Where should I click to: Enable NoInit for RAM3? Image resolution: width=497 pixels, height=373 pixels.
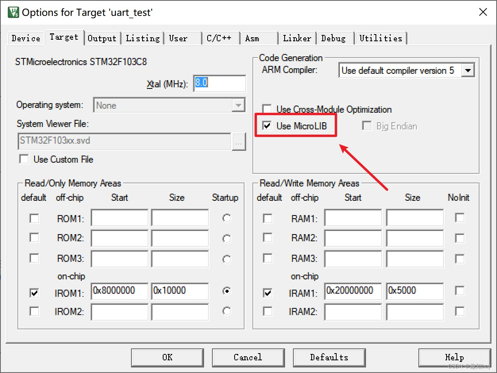[460, 258]
